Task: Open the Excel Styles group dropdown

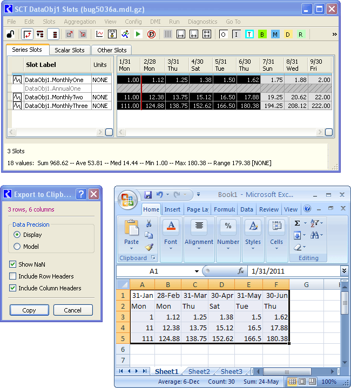Action: pyautogui.click(x=253, y=249)
